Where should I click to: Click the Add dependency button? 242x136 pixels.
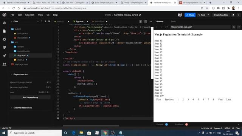pos(30,97)
